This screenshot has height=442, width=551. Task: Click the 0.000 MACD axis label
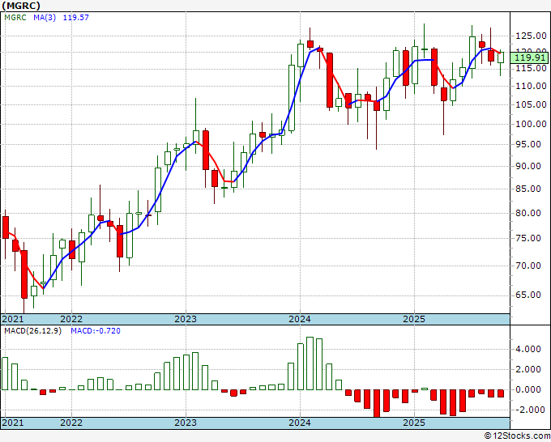(528, 389)
